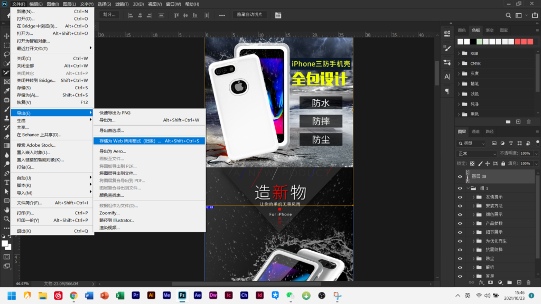Select the Path Selection arrow tool
The height and width of the screenshot is (304, 541).
pos(6,191)
